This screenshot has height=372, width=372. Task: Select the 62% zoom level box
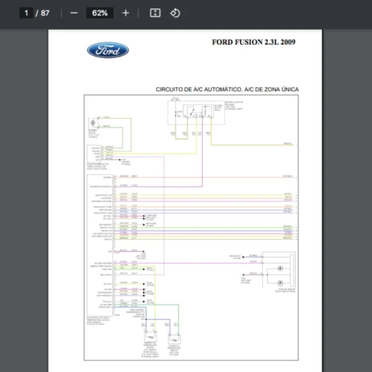100,13
